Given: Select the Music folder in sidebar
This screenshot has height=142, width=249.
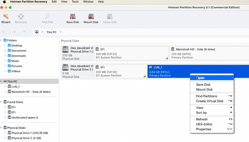Looking at the screenshot, I should point(15,61).
